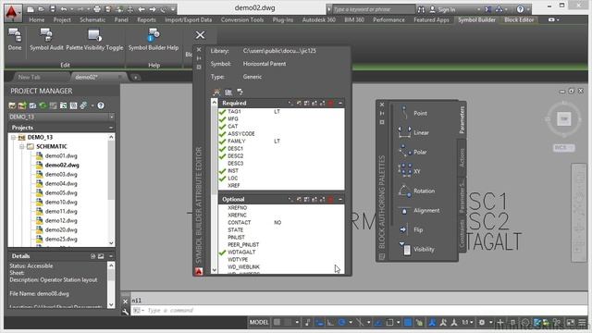Toggle the MFG attribute checkmark
Screen dimensions: 592x333
pos(222,119)
